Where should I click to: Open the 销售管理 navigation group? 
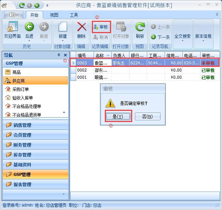point(22,125)
